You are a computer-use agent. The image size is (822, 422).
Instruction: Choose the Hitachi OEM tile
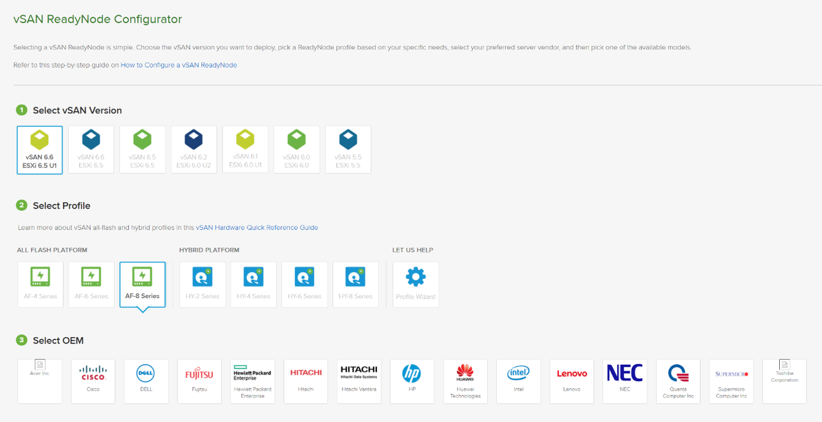(306, 381)
